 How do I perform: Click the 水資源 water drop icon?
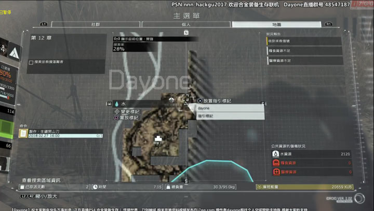276,154
